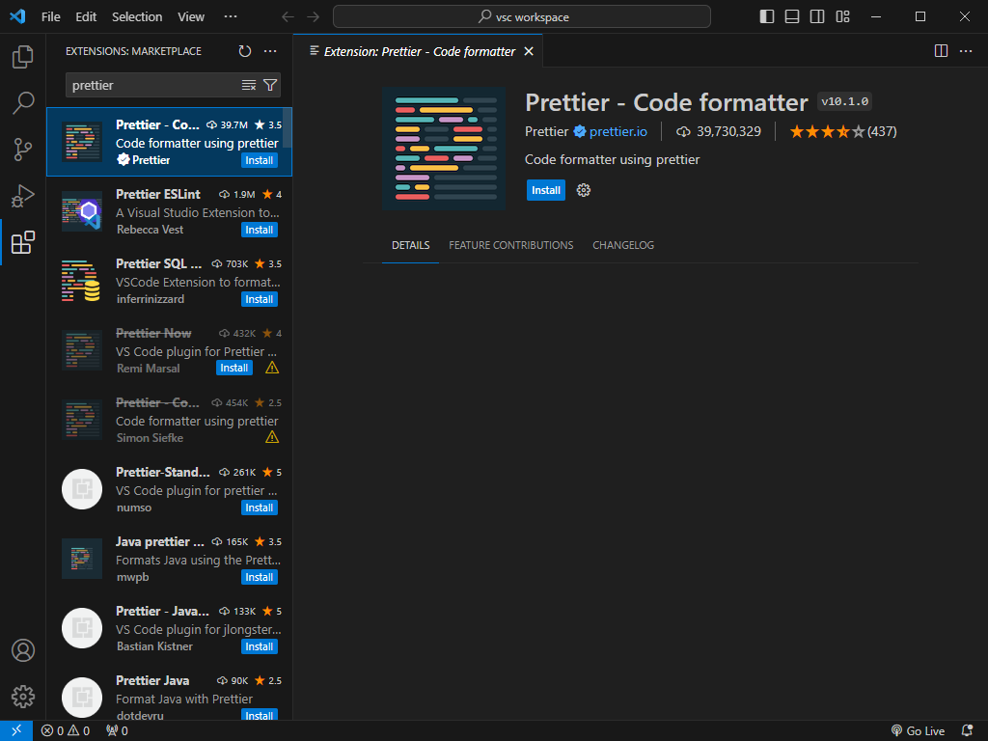Open the Explorer view in activity bar

click(23, 57)
